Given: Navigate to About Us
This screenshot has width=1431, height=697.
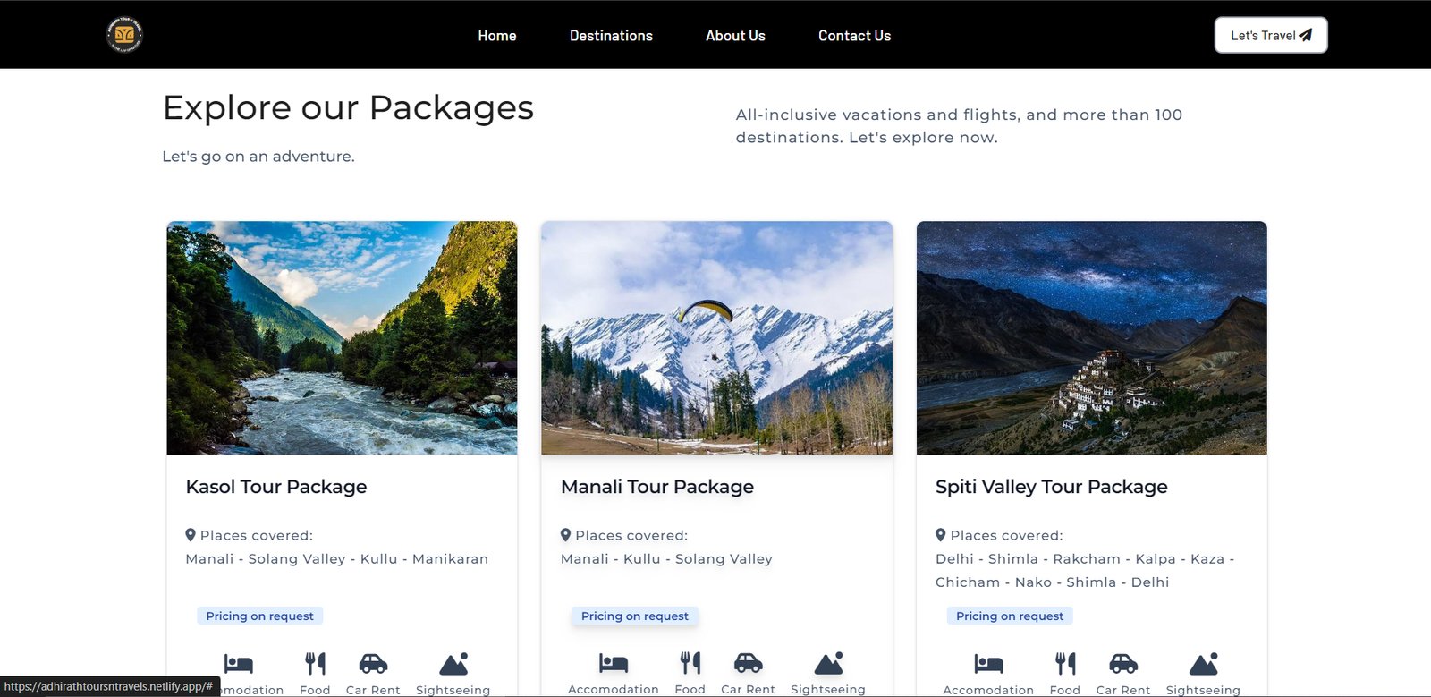Looking at the screenshot, I should (x=735, y=36).
